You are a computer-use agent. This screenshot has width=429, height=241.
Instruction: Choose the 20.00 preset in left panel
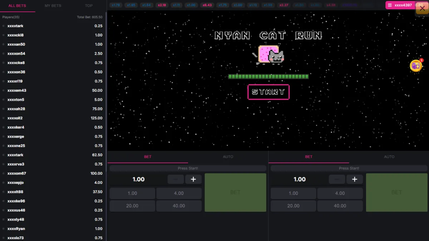click(132, 206)
